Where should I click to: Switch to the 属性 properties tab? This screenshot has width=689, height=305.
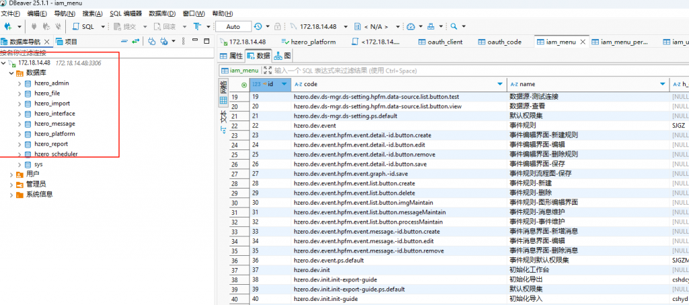pos(232,56)
